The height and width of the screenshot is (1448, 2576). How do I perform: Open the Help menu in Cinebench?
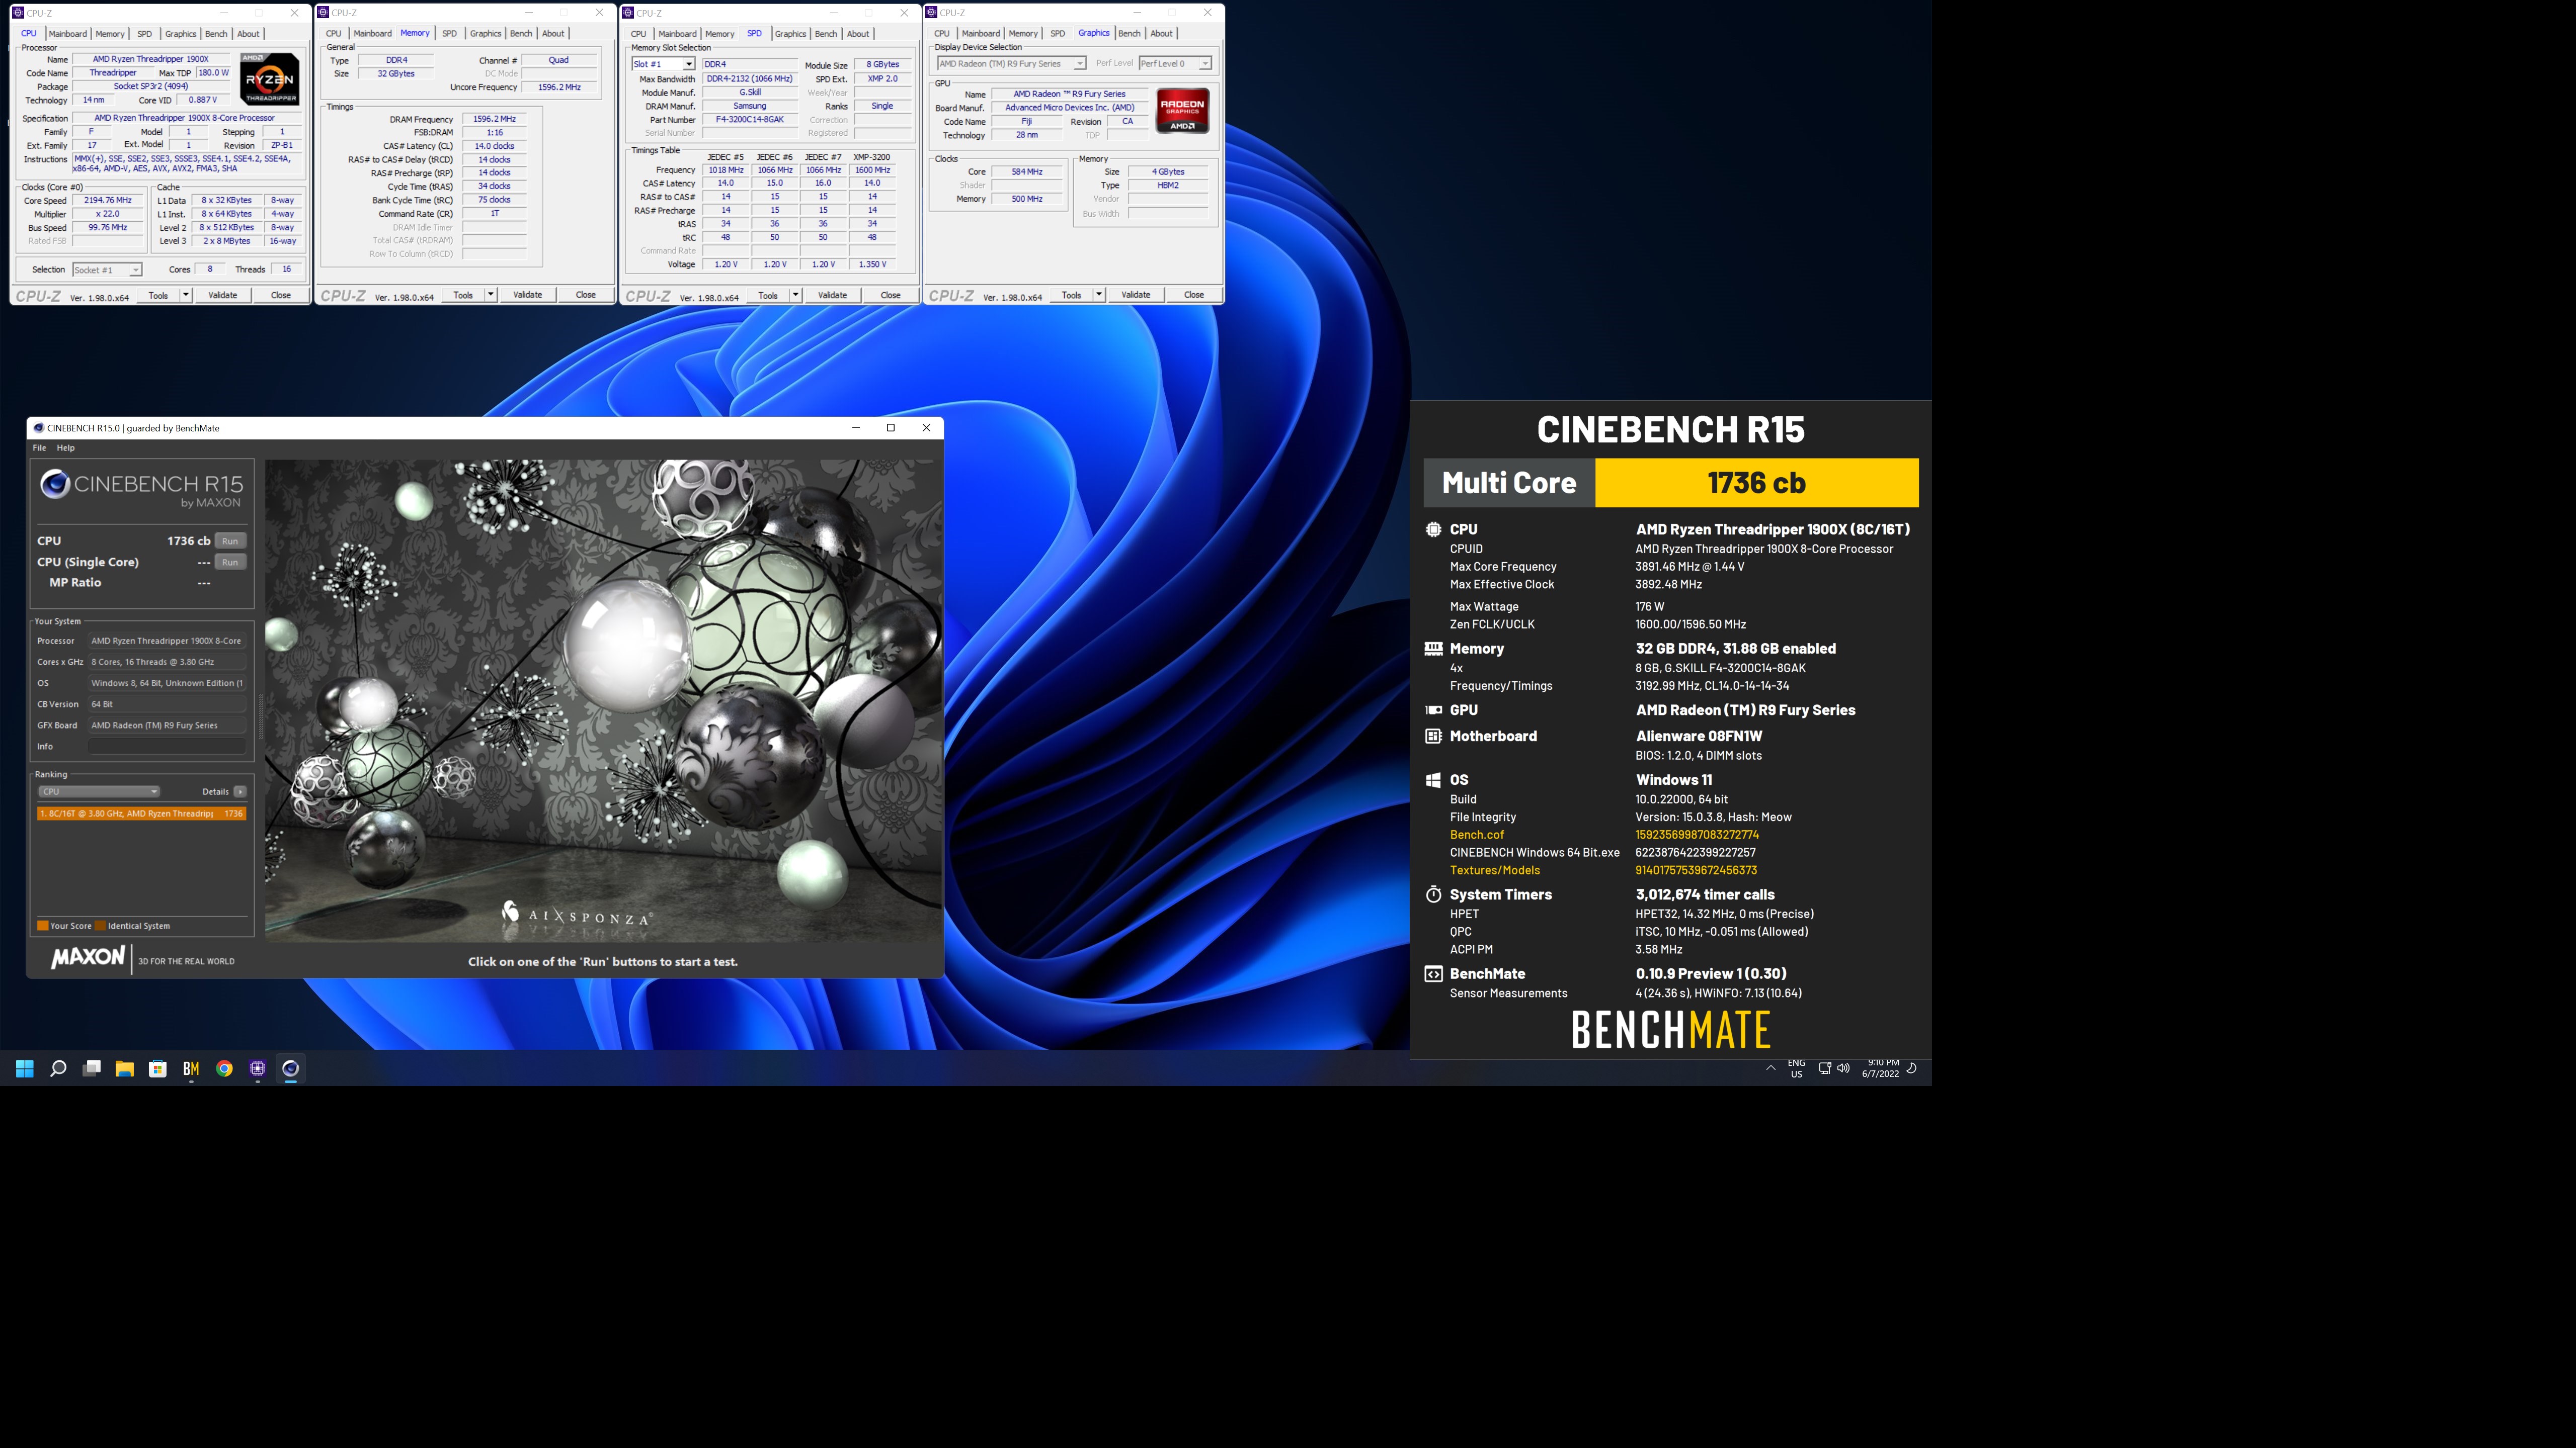(x=66, y=447)
